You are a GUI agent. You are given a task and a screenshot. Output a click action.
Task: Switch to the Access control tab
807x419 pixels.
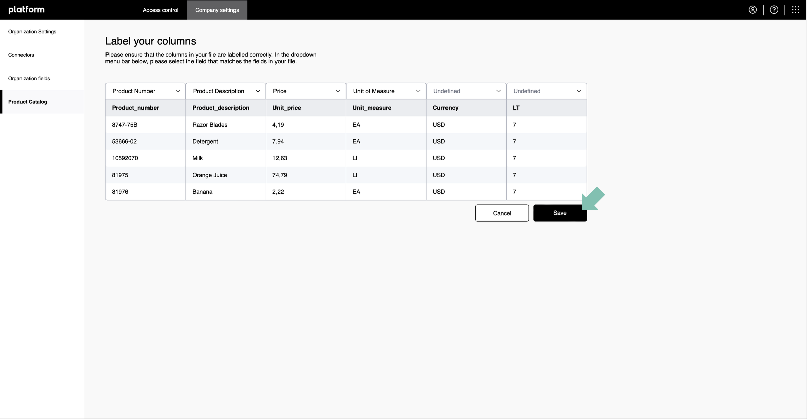coord(161,10)
